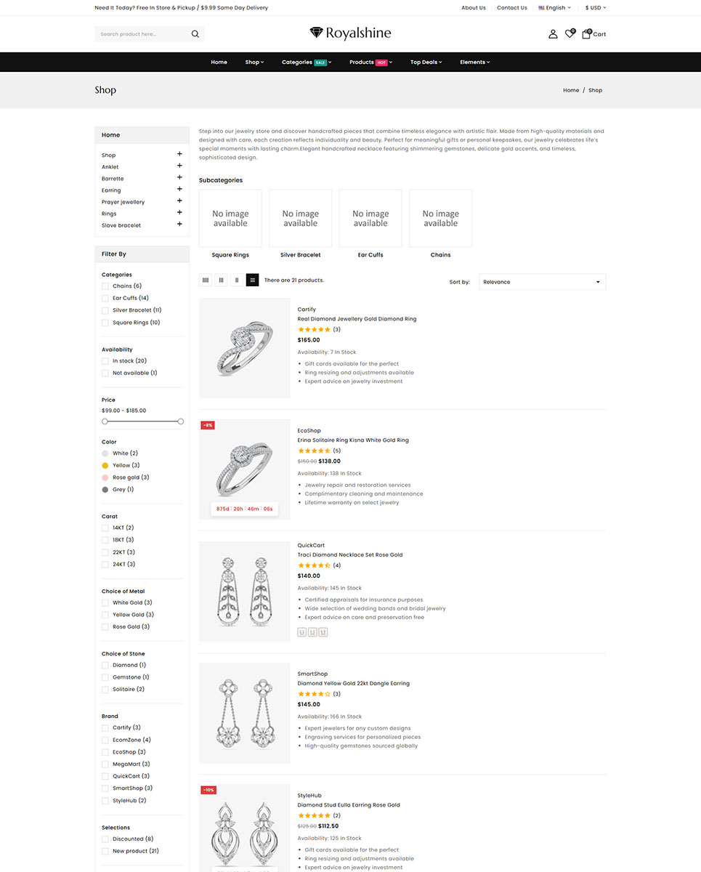Open the Top Deals menu

coord(426,62)
